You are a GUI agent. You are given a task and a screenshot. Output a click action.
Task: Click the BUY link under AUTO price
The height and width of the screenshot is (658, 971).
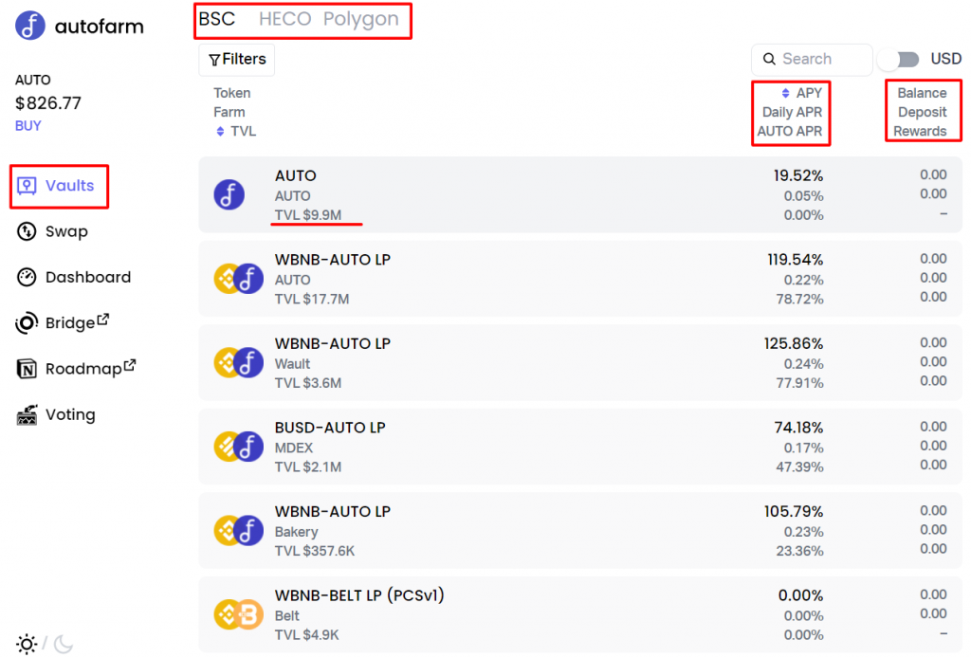click(x=27, y=126)
